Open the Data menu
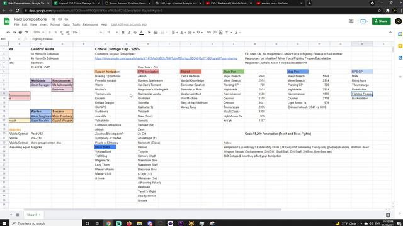 coord(66,25)
